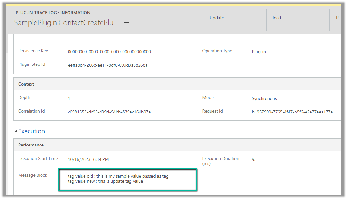Select the Operation Type Plug-in value
The width and height of the screenshot is (347, 199).
coord(259,52)
